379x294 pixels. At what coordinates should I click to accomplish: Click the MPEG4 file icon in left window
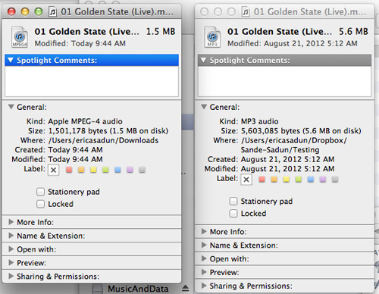(x=20, y=37)
